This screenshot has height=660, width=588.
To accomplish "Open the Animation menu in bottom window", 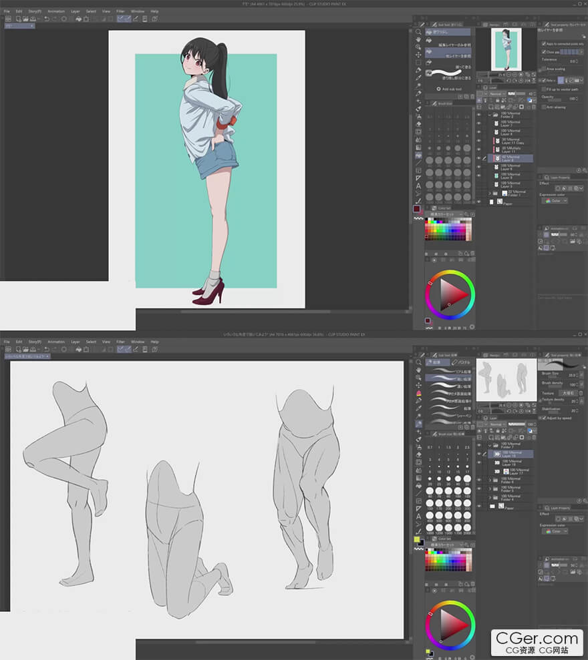I will [x=56, y=342].
